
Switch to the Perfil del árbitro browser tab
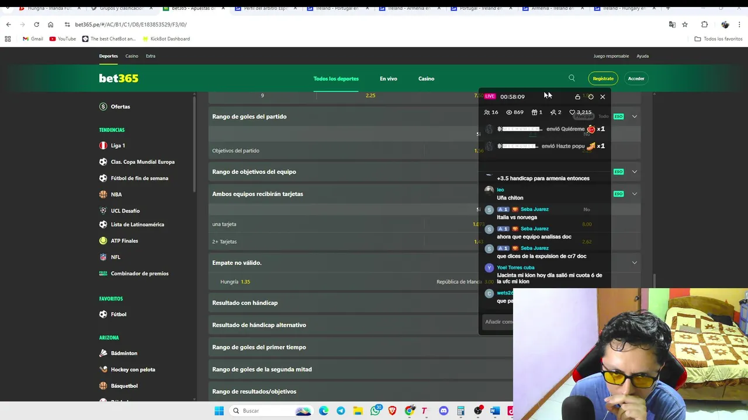[266, 8]
